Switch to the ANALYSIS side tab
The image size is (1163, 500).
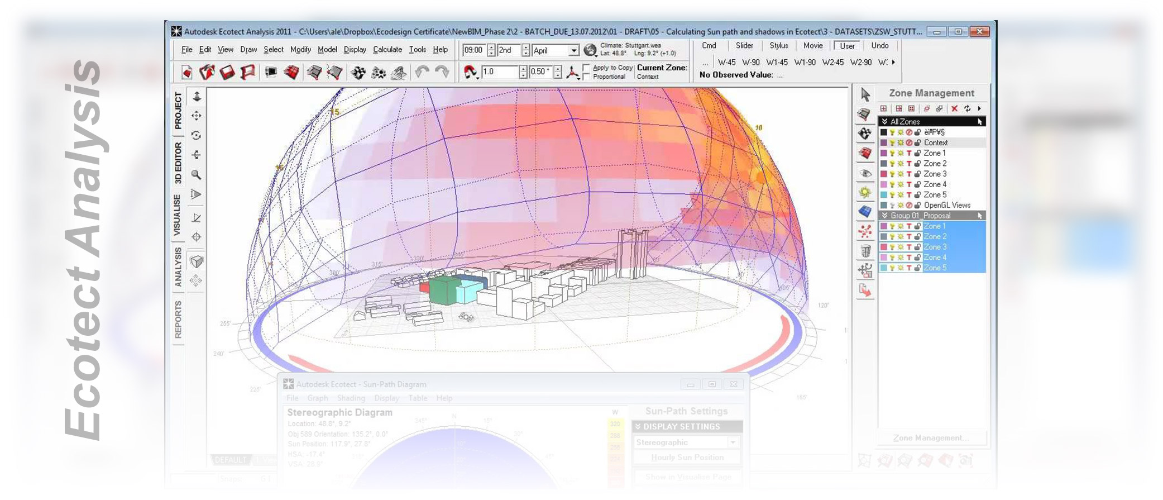(178, 267)
